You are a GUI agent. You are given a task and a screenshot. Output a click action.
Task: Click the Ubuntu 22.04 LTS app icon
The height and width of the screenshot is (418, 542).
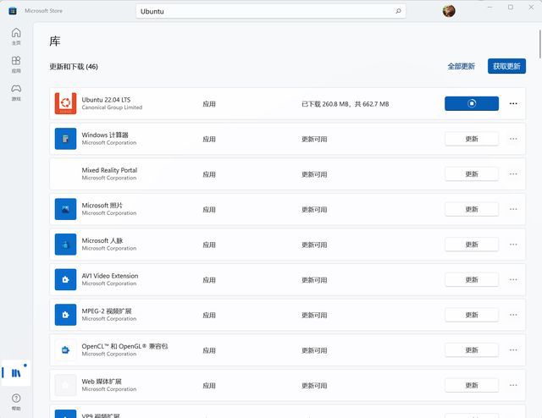coord(65,103)
